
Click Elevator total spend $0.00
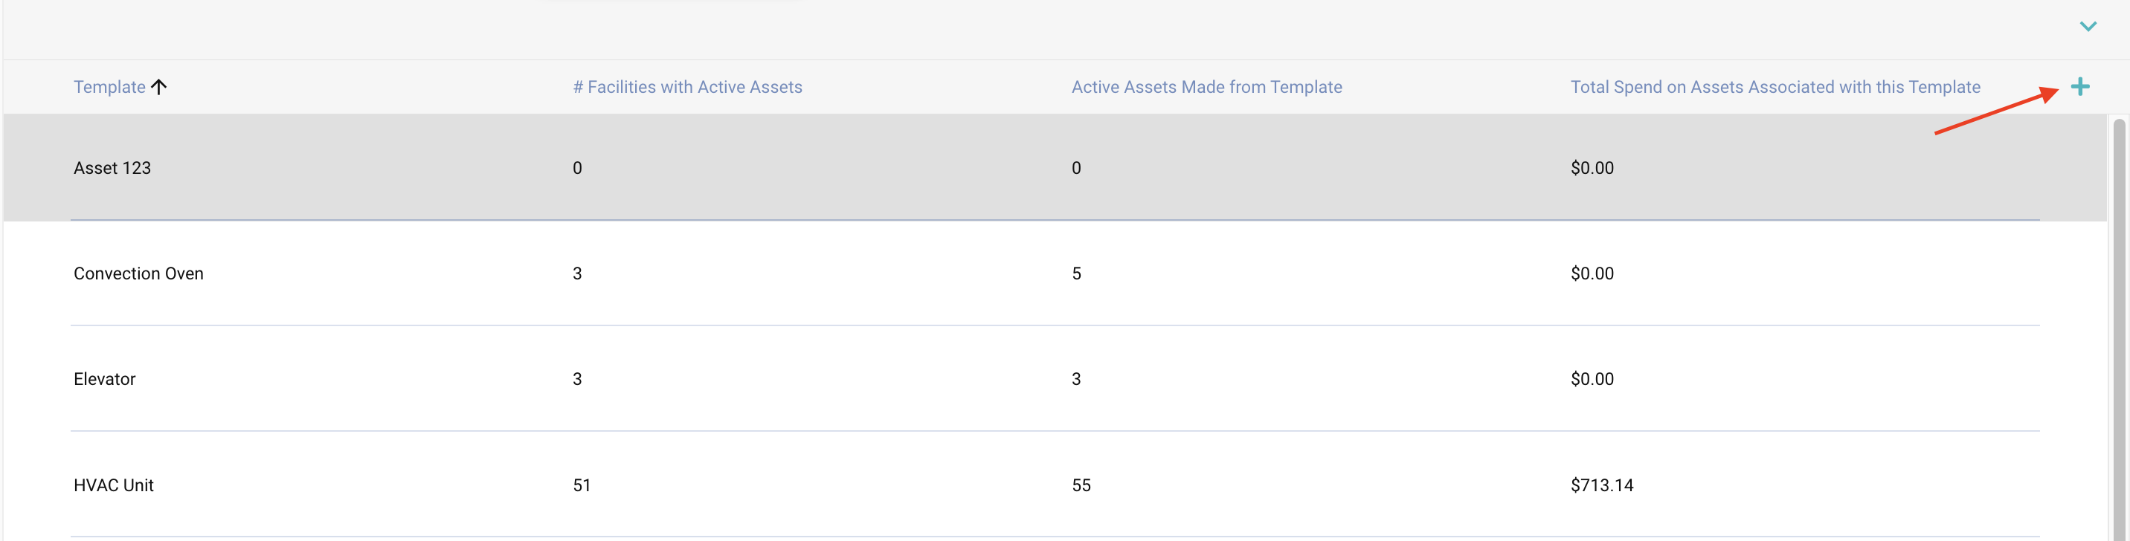(1592, 379)
